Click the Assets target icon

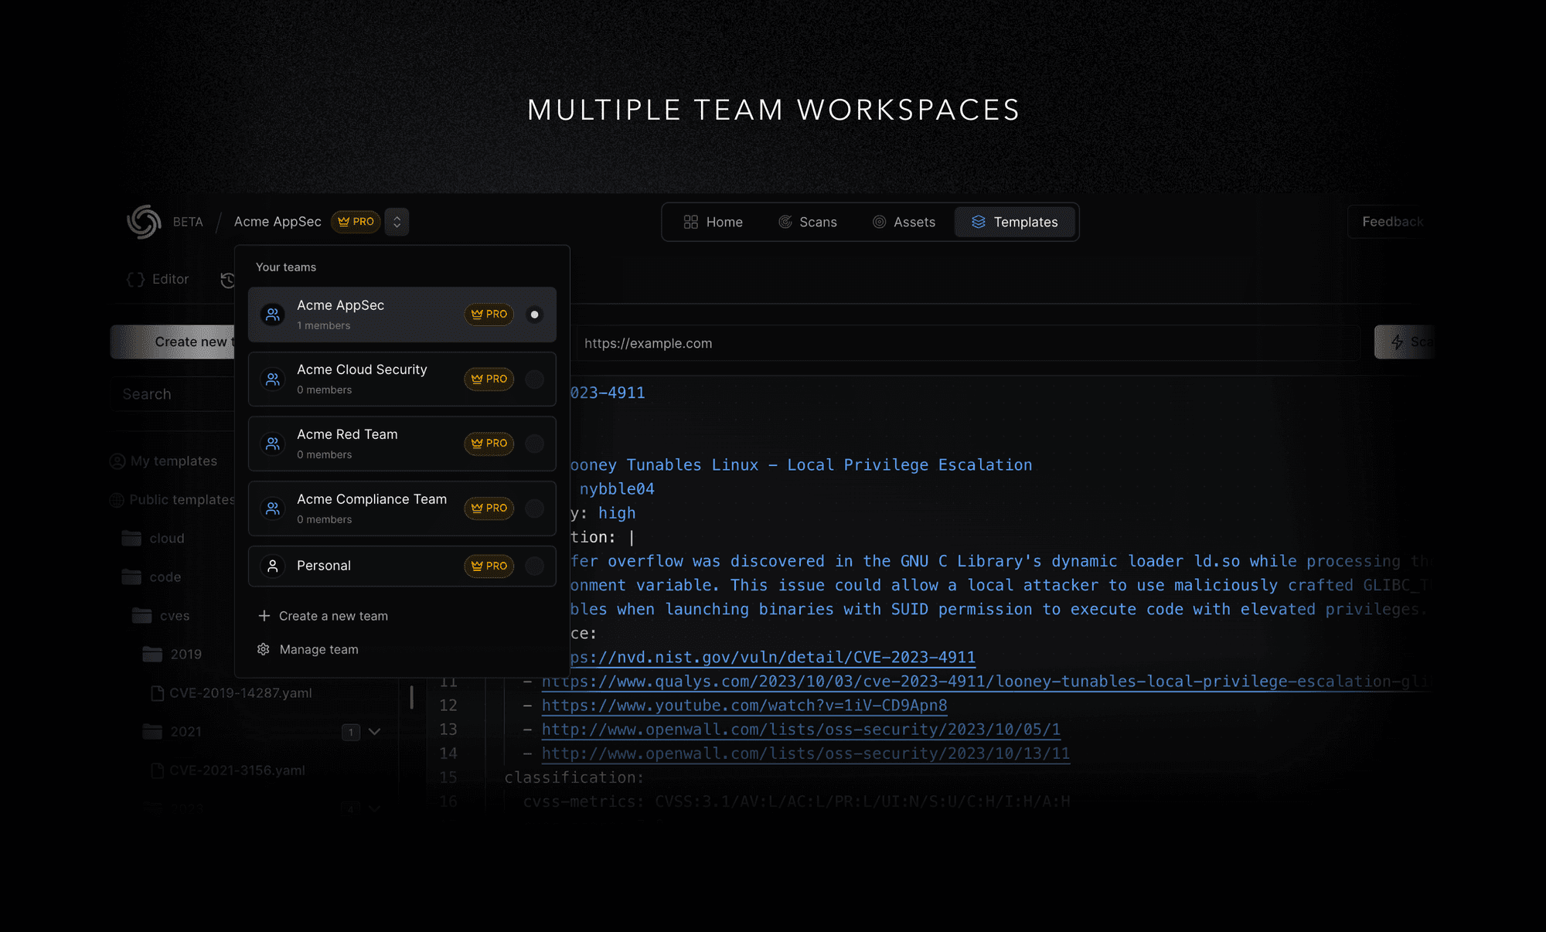point(880,223)
